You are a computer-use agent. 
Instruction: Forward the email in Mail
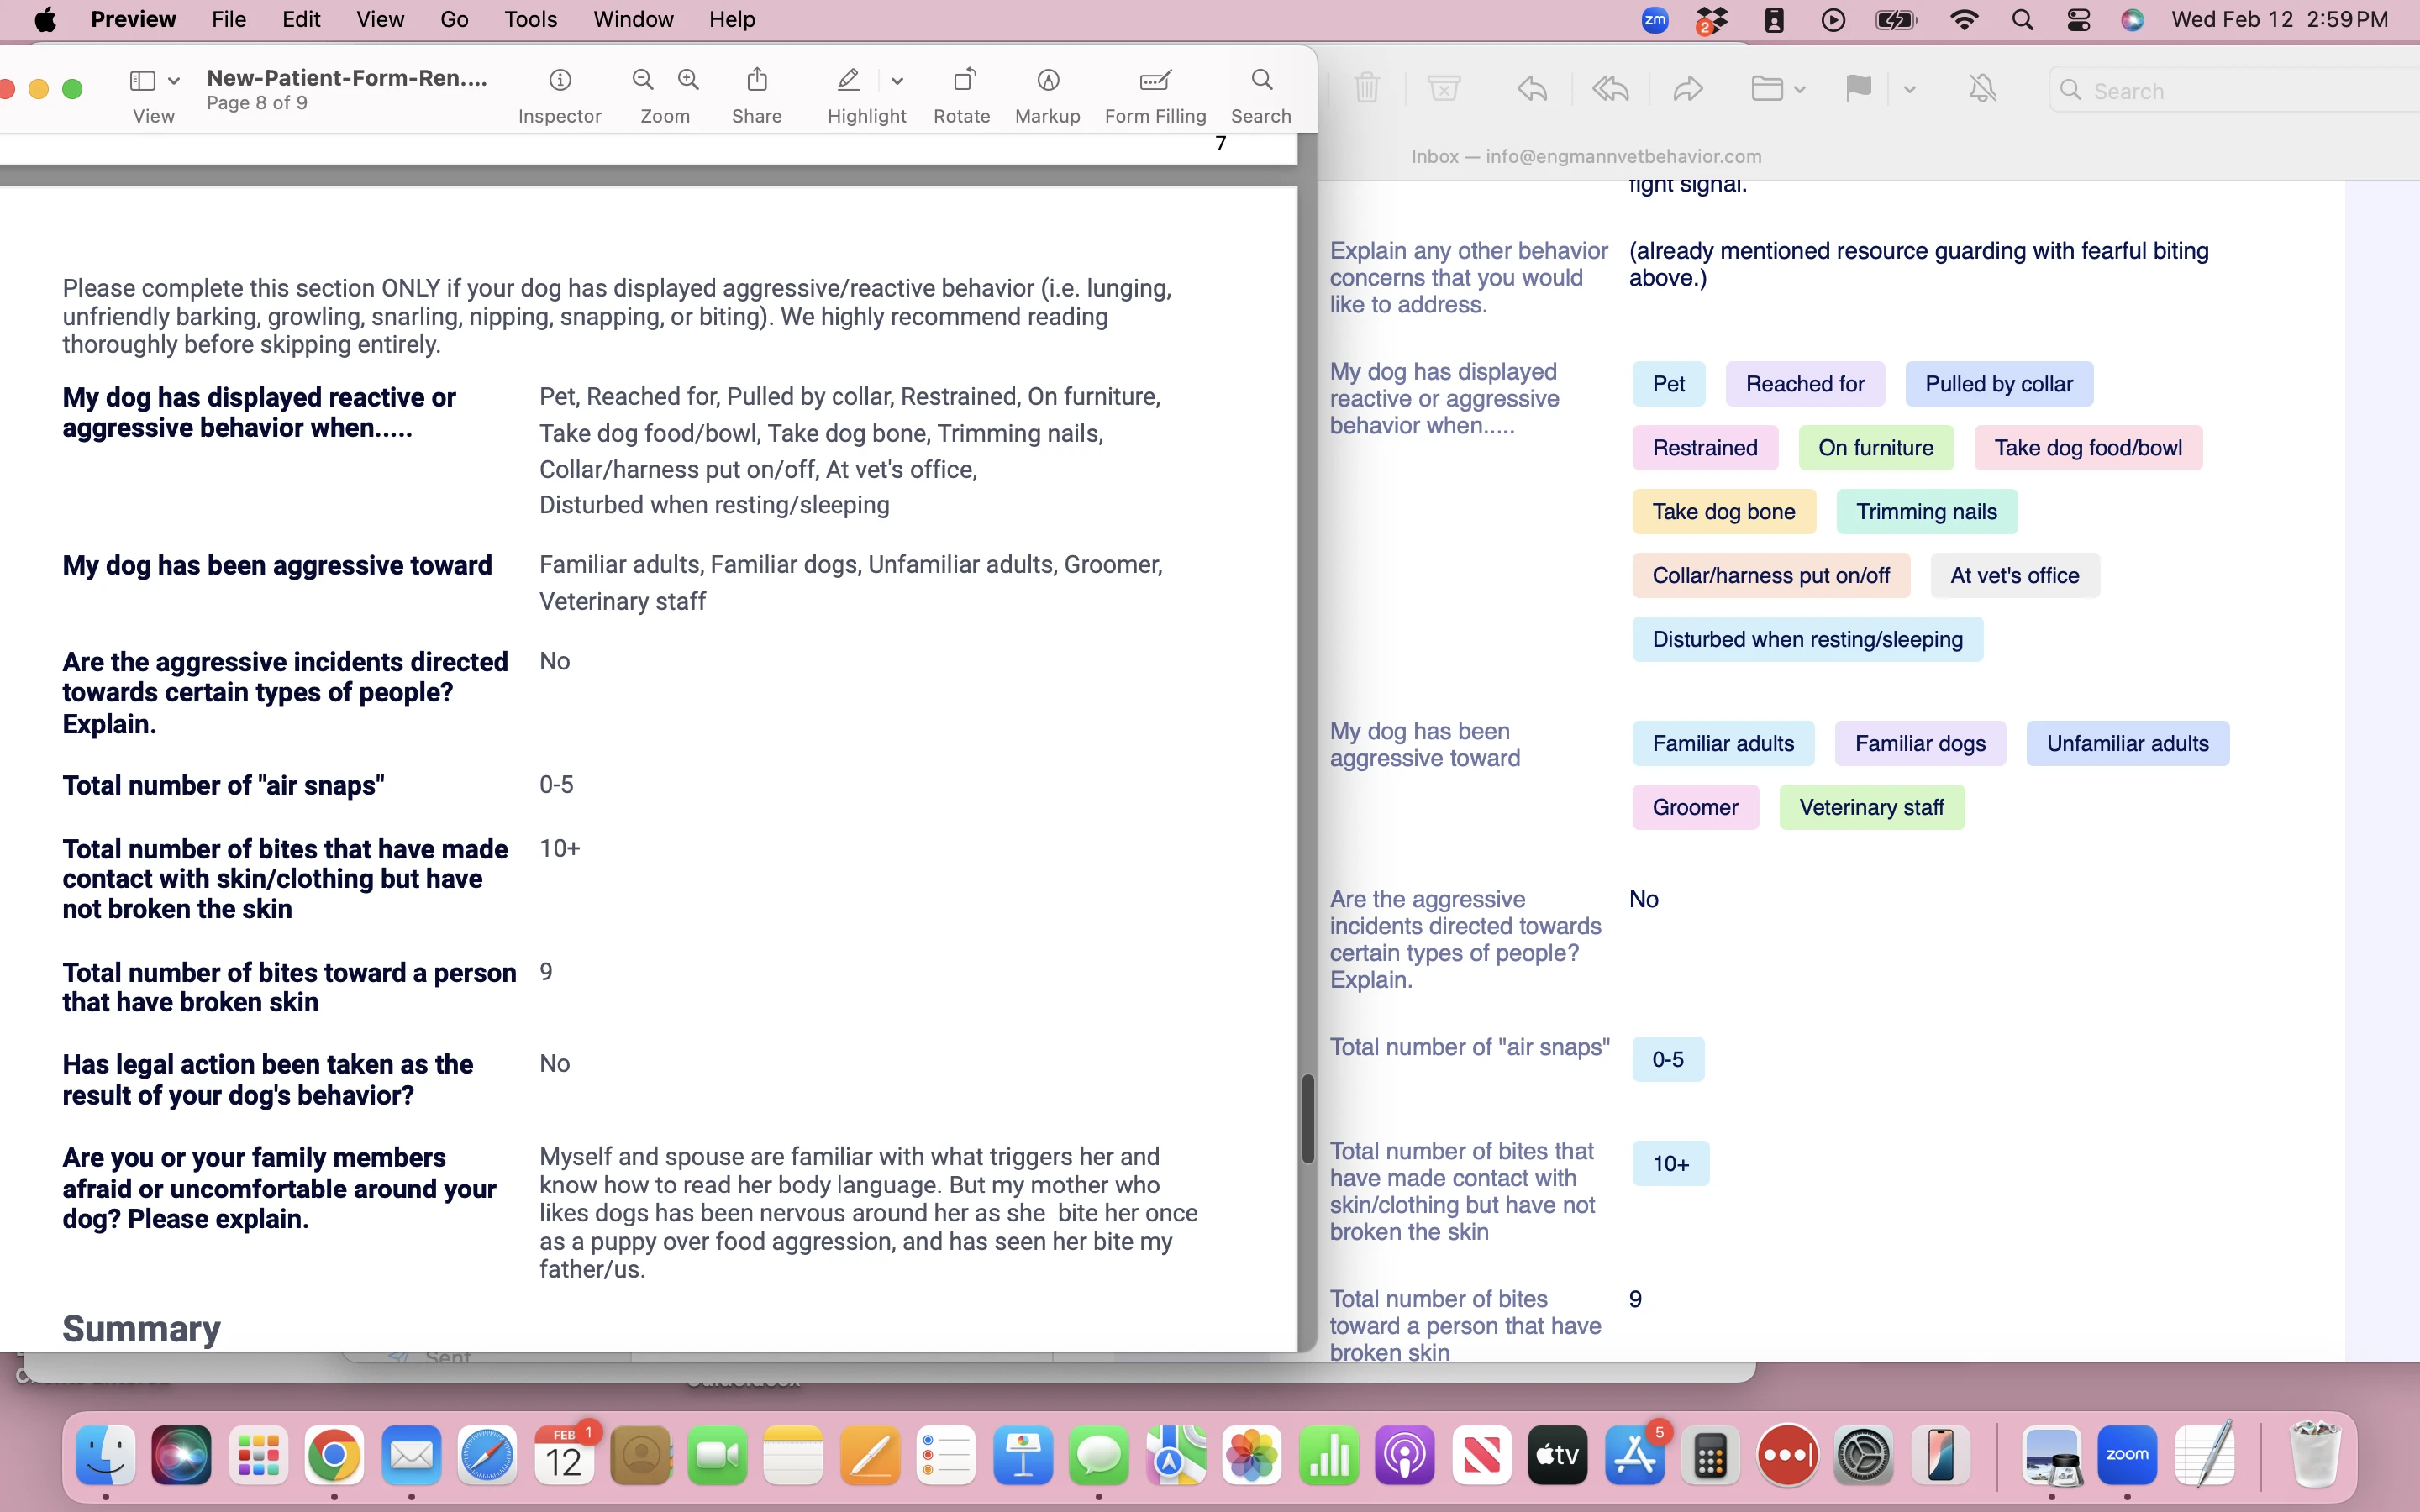1686,88
